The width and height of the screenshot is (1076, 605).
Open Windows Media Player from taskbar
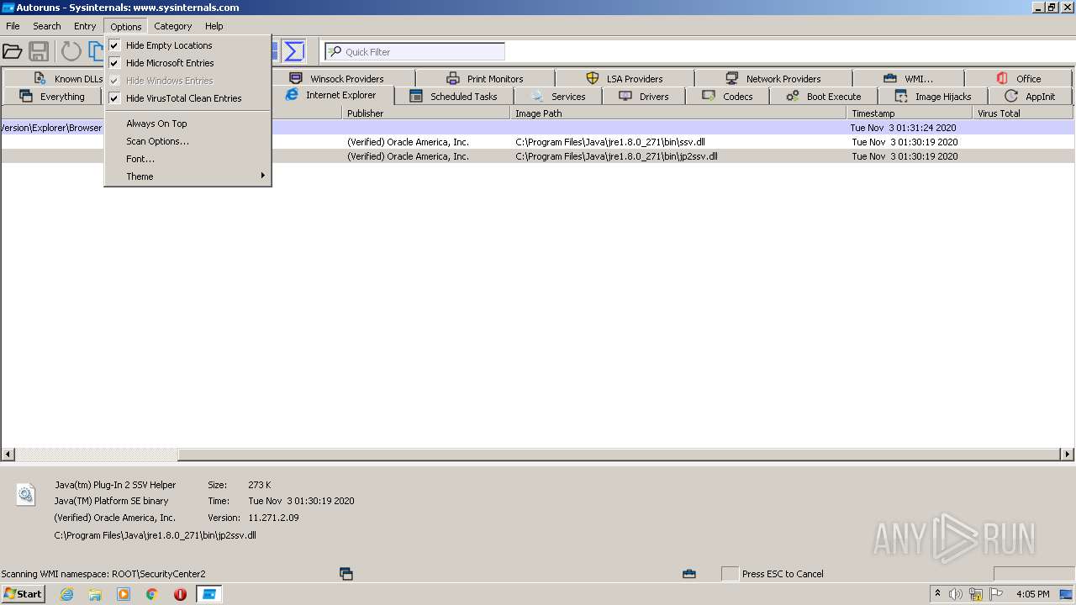click(x=124, y=594)
